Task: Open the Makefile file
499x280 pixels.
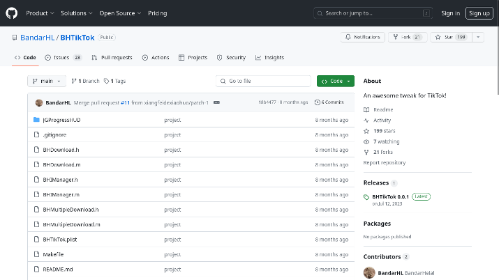Action: coord(53,254)
